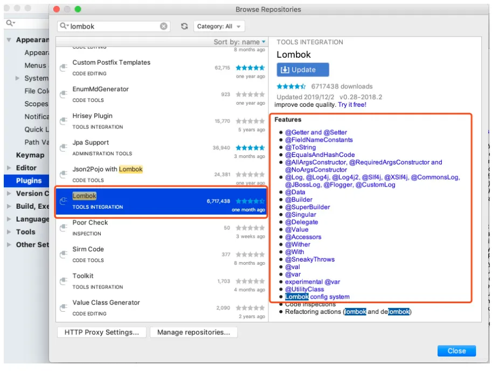Select the Value Class Generator row
Image resolution: width=492 pixels, height=371 pixels.
(x=161, y=308)
